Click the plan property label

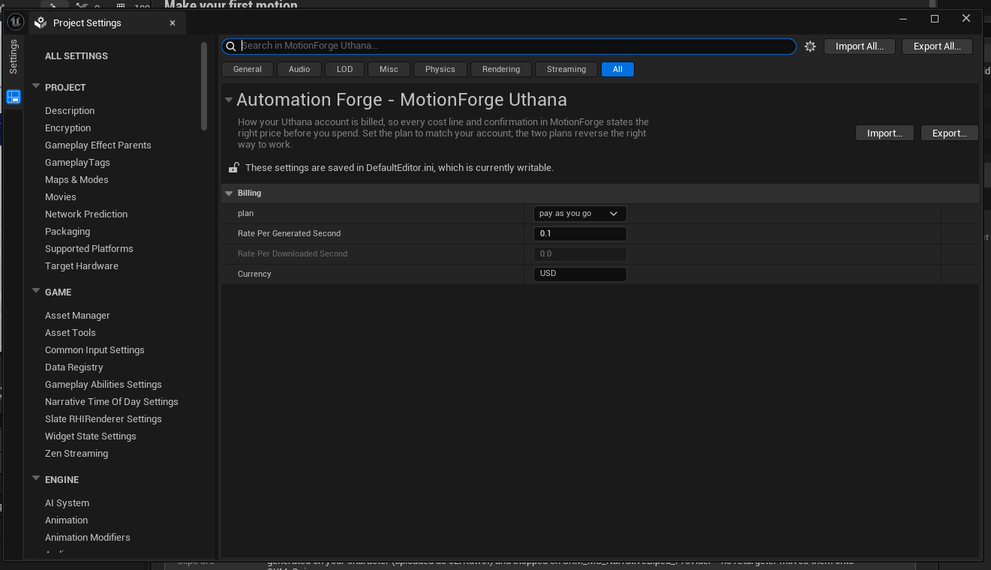(246, 214)
